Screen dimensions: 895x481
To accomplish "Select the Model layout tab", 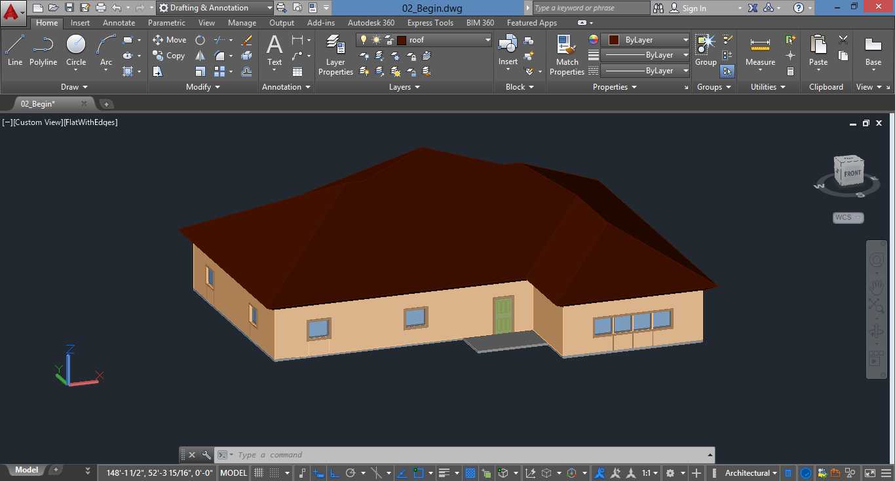I will pyautogui.click(x=26, y=470).
